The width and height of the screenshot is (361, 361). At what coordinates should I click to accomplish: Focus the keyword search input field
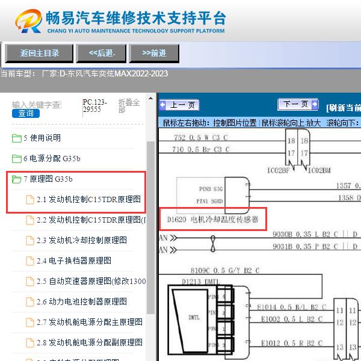(x=37, y=105)
